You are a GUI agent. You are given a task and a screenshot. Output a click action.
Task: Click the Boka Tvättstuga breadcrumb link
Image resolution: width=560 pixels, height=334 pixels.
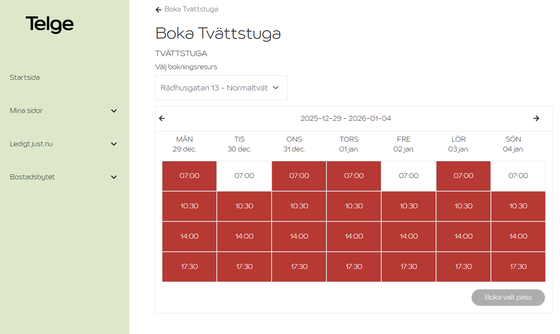[191, 9]
